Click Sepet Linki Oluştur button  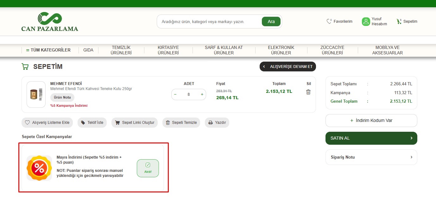[x=135, y=123]
